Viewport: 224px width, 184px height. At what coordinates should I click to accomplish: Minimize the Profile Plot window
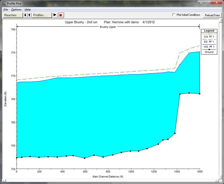tap(201, 3)
